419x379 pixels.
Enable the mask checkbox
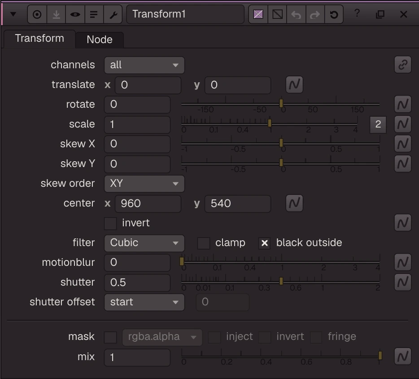tap(110, 337)
